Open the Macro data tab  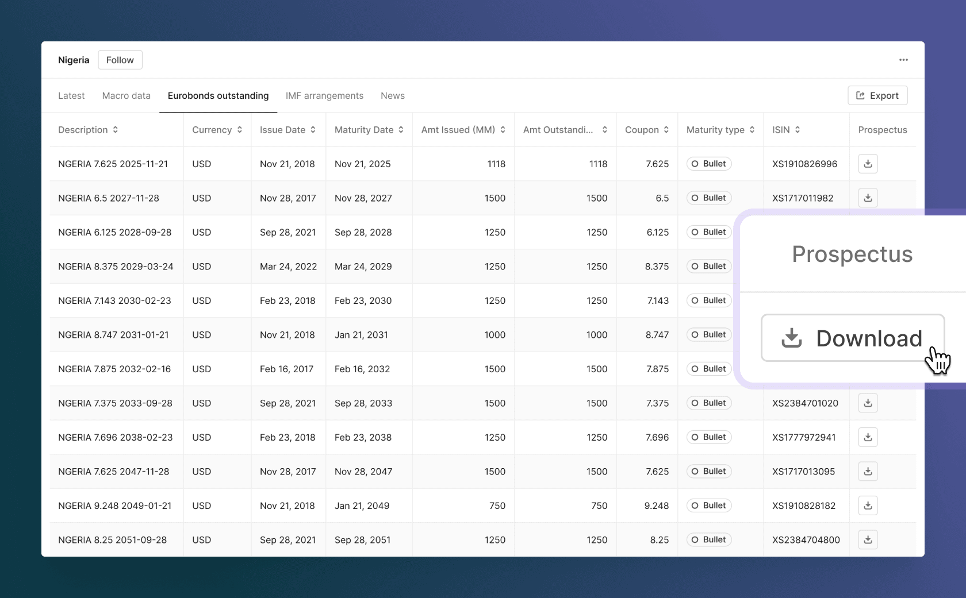126,95
